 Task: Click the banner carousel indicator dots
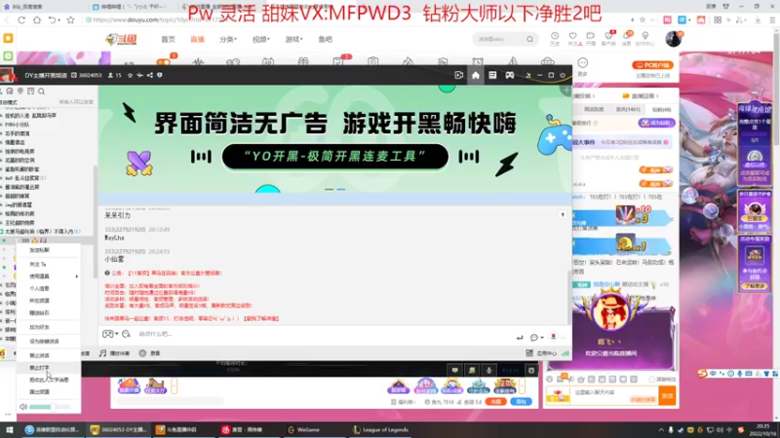(x=334, y=189)
